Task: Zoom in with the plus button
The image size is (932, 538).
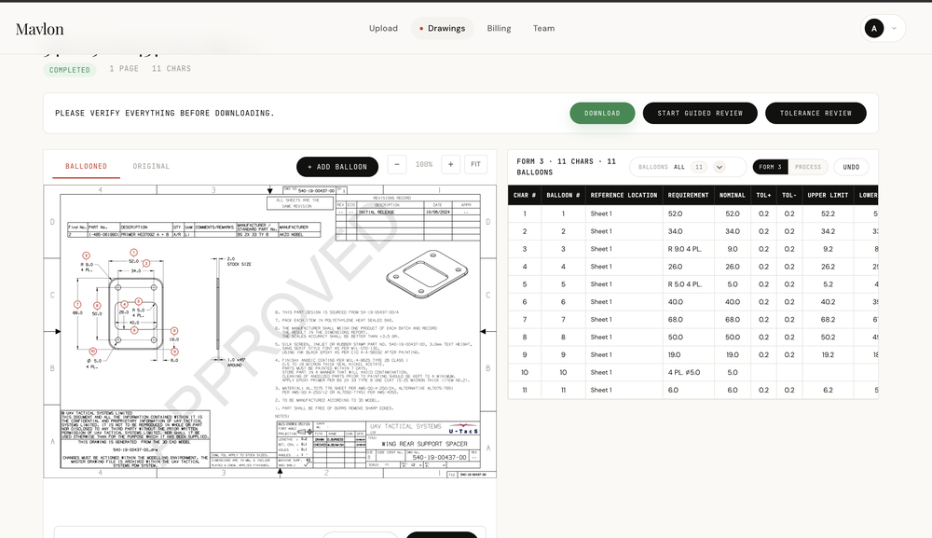Action: click(450, 165)
